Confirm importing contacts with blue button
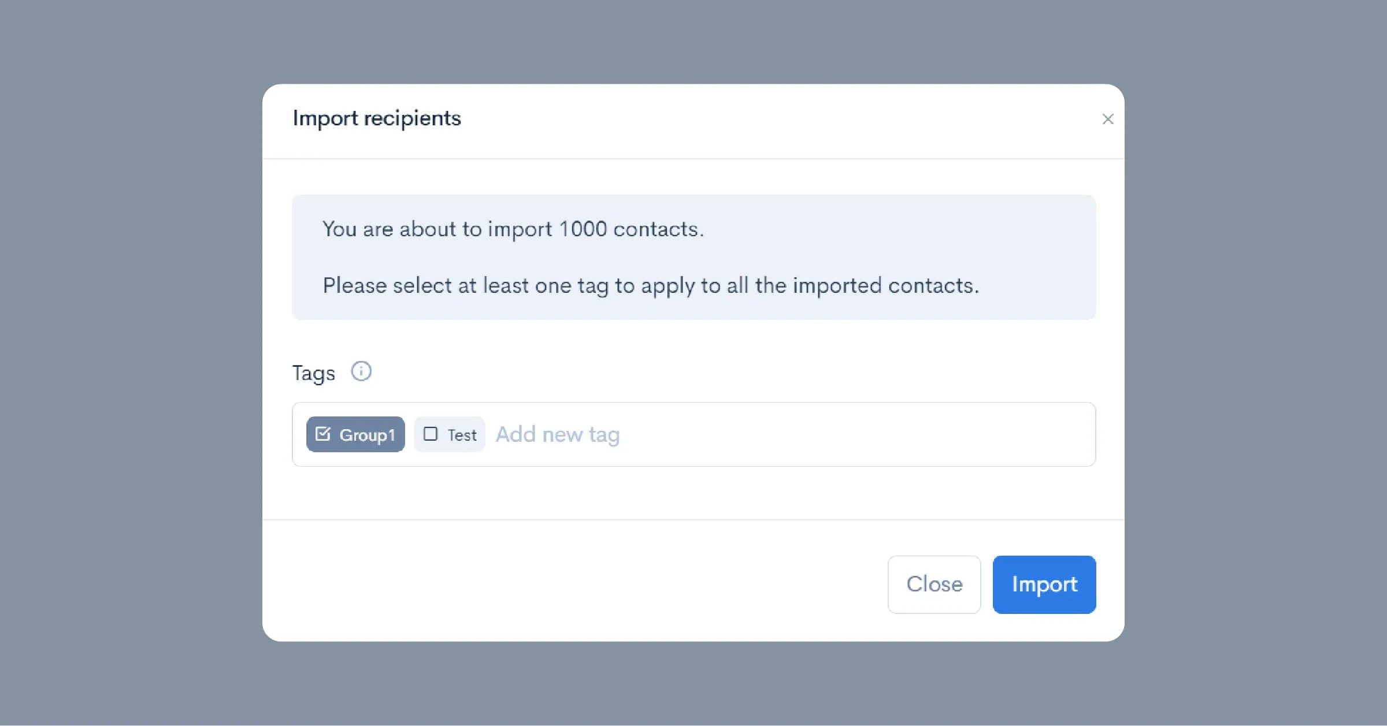 click(x=1044, y=584)
